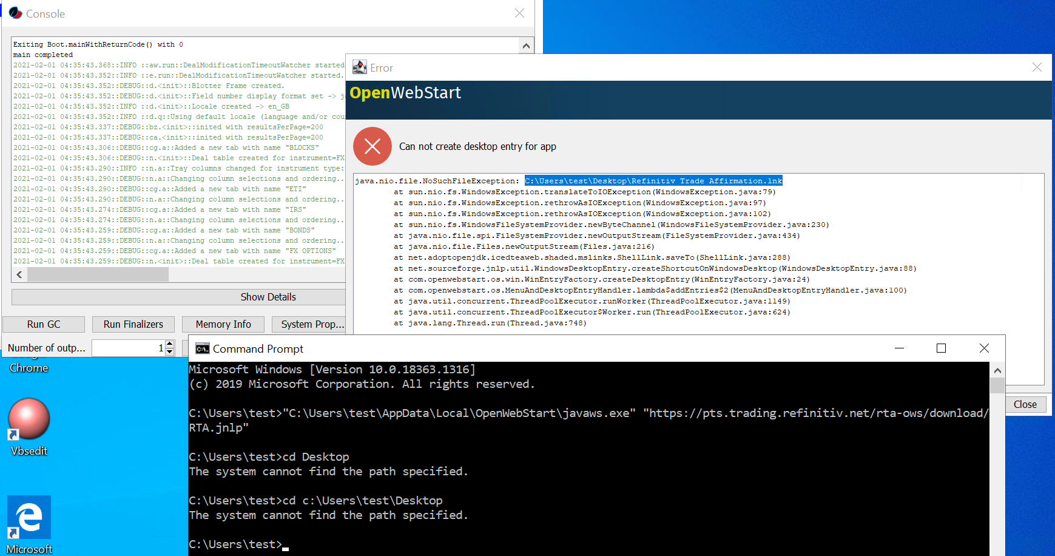Click the Command Prompt icon in its title bar
The height and width of the screenshot is (556, 1055).
click(203, 348)
